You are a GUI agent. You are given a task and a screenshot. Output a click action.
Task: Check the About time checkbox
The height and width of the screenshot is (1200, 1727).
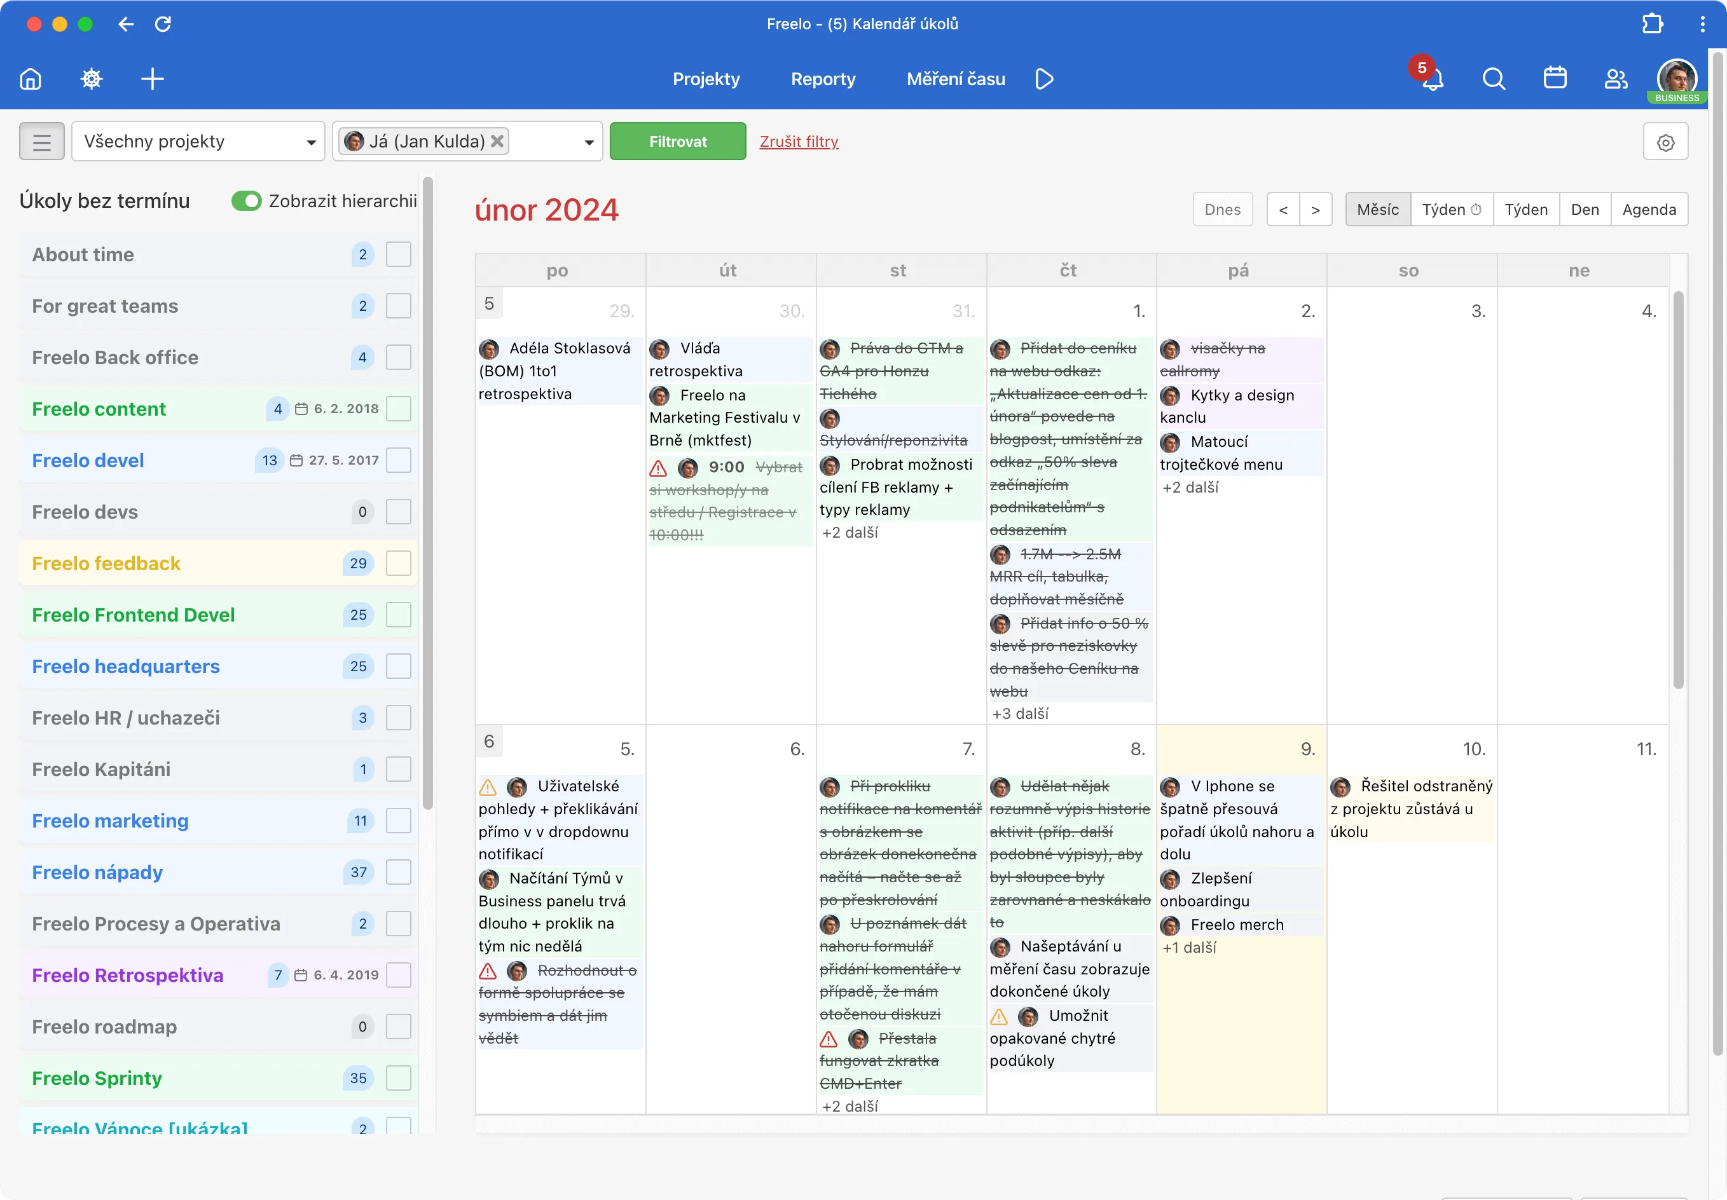coord(399,254)
